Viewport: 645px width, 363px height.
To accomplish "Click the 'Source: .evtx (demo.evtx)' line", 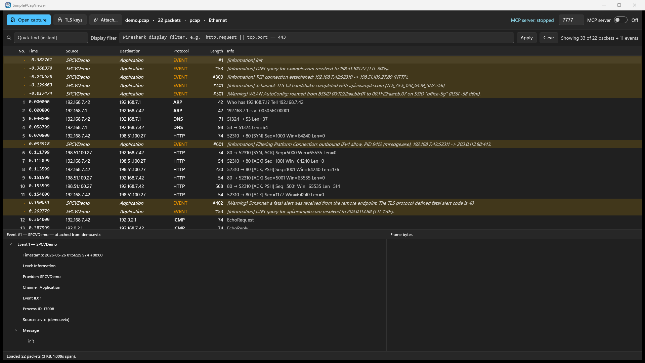I will pos(46,320).
